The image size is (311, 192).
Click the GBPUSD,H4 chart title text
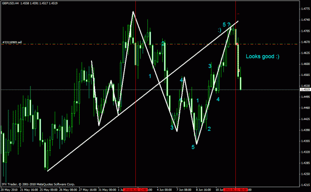pos(30,3)
